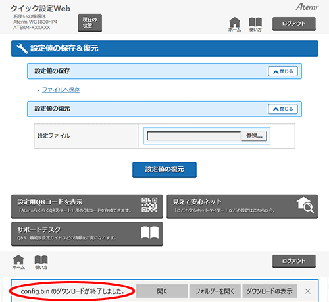Click the Aterm WG1800HP4 device name text
Viewport: 329px width, 302px height.
click(x=36, y=22)
